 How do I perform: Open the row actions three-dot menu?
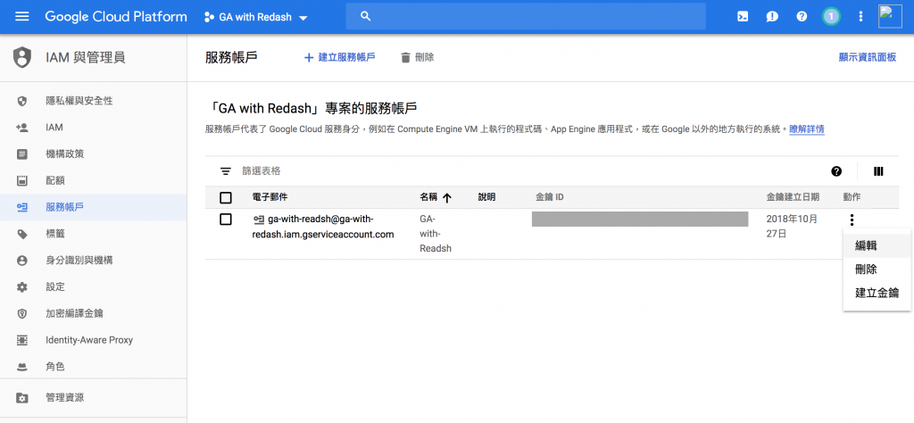click(852, 220)
